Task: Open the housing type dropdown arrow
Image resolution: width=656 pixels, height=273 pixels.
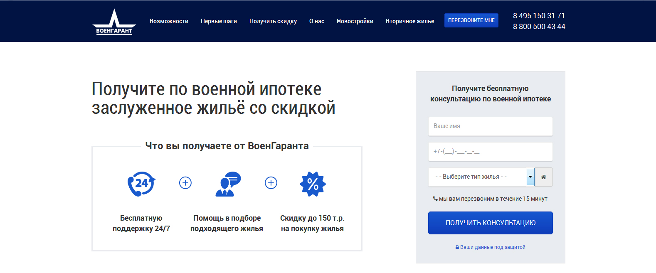Action: pos(530,177)
